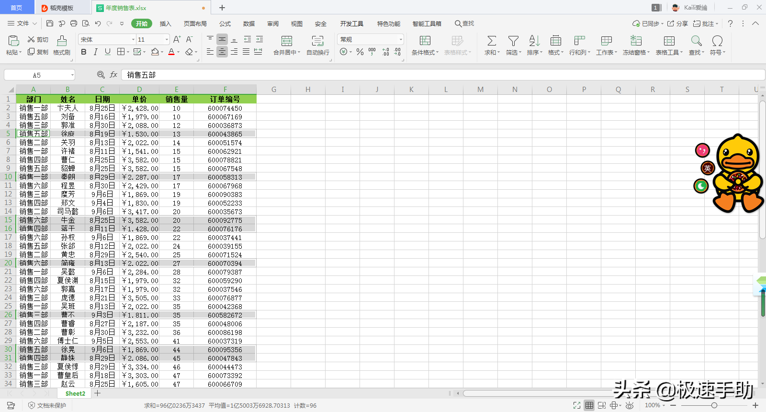Expand the font color dropdown arrow
The height and width of the screenshot is (412, 766).
[x=179, y=52]
